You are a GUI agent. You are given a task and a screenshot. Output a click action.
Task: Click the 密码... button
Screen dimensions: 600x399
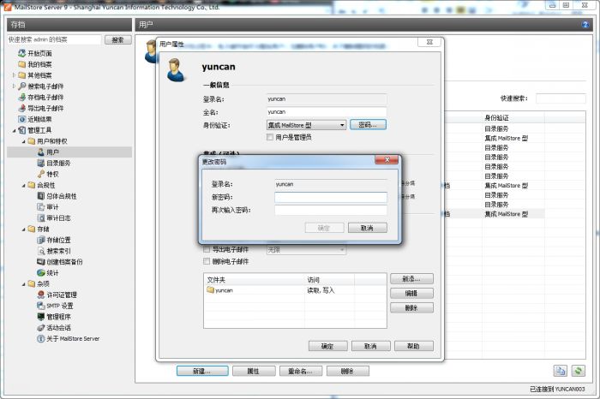click(x=368, y=125)
